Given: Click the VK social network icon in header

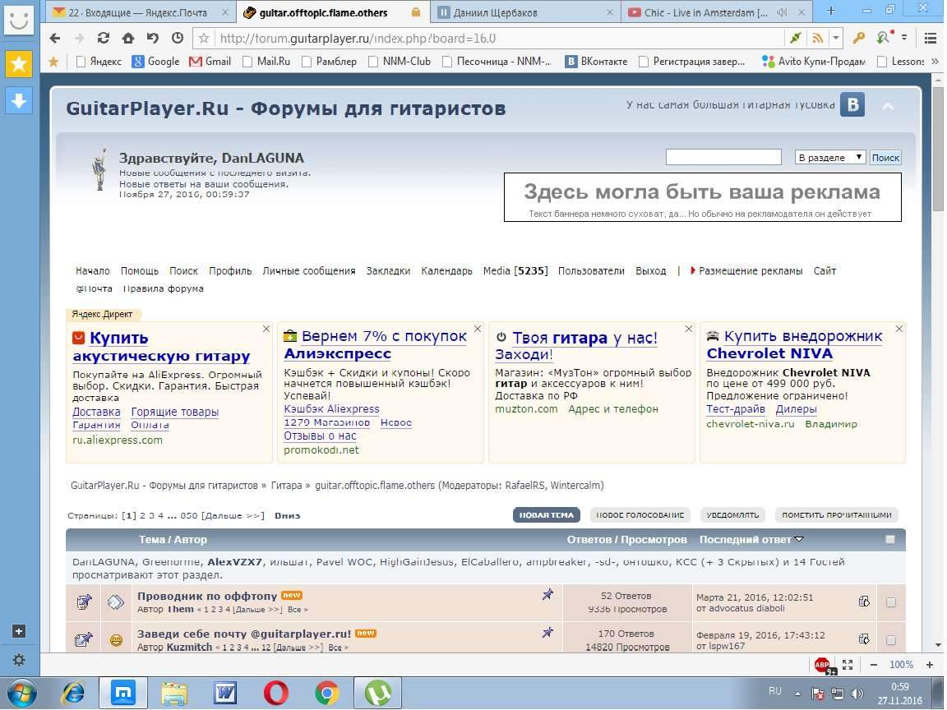Looking at the screenshot, I should 852,105.
